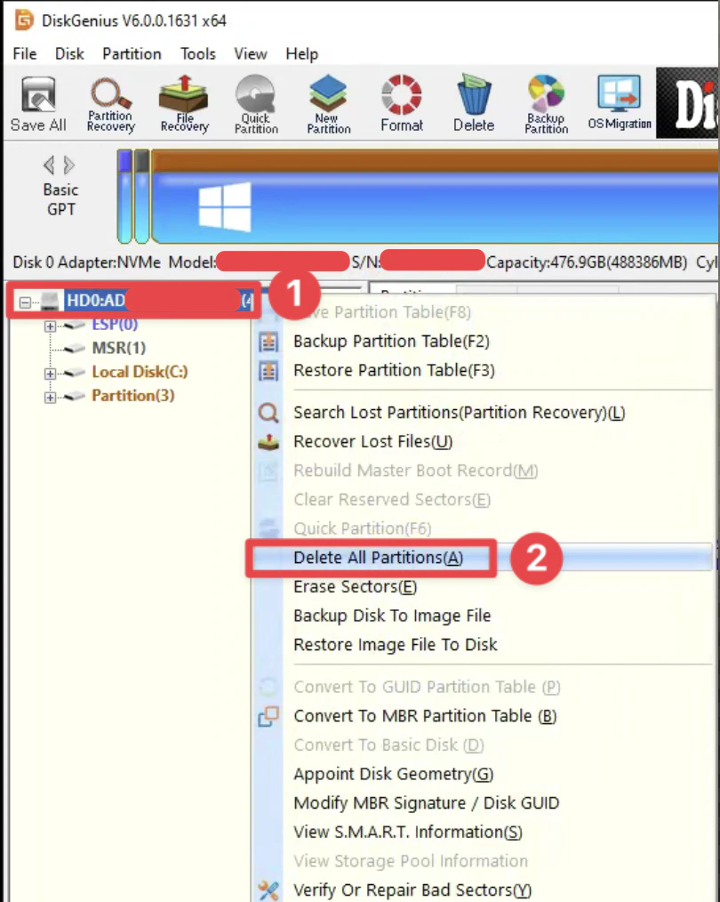Click the Disk 0 Adapter:NVMe text
This screenshot has width=720, height=902.
coord(87,263)
